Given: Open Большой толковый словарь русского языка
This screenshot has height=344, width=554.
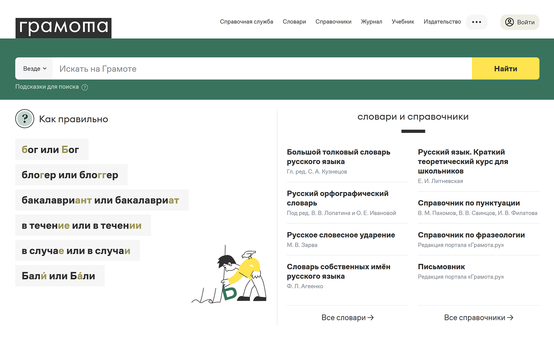Looking at the screenshot, I should [x=339, y=157].
